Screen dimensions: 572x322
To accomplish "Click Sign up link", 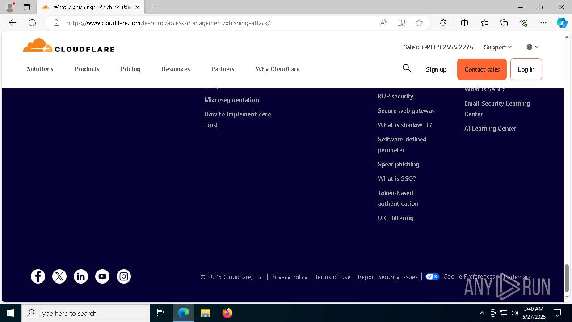I will click(x=436, y=69).
